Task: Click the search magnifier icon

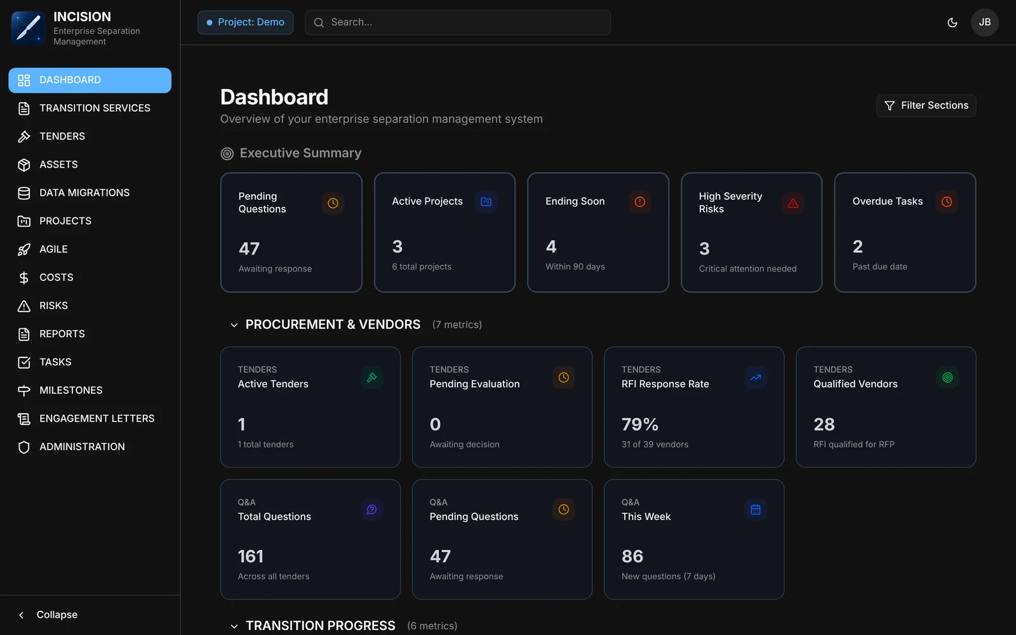Action: [319, 23]
